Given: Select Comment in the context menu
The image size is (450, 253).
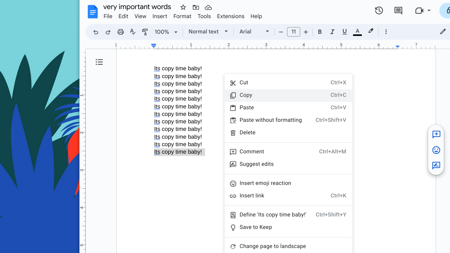Looking at the screenshot, I should tap(288, 152).
